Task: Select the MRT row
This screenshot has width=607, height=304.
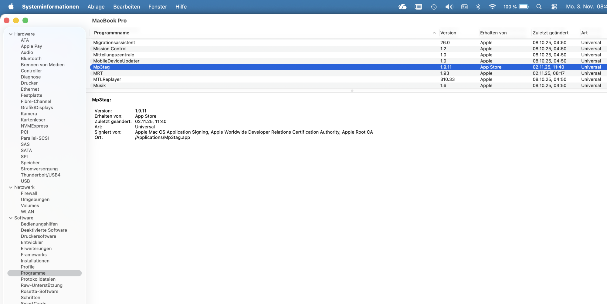Action: (348, 73)
